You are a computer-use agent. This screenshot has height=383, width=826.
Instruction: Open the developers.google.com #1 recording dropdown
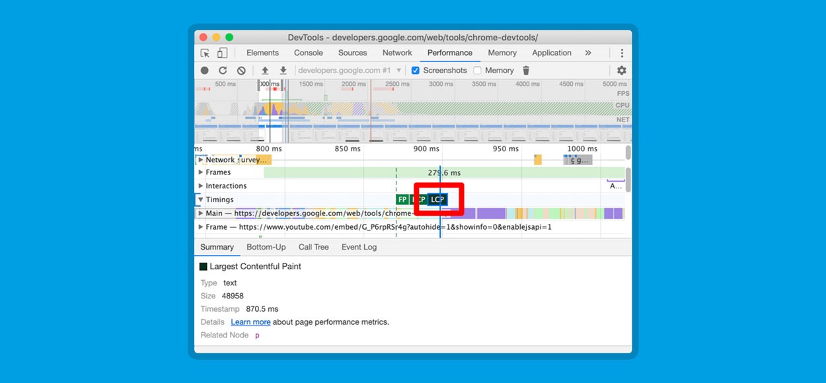pyautogui.click(x=350, y=71)
